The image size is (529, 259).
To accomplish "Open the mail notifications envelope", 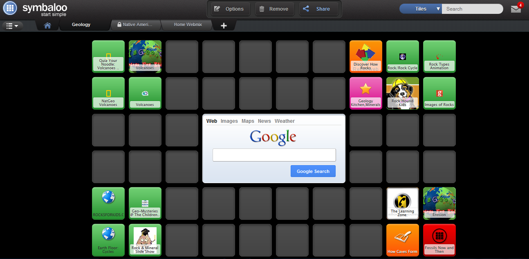I will (516, 9).
